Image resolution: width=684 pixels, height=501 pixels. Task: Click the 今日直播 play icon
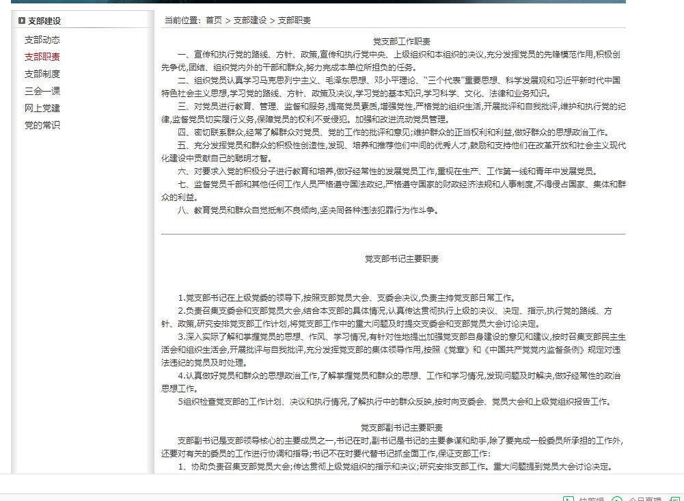(x=617, y=499)
